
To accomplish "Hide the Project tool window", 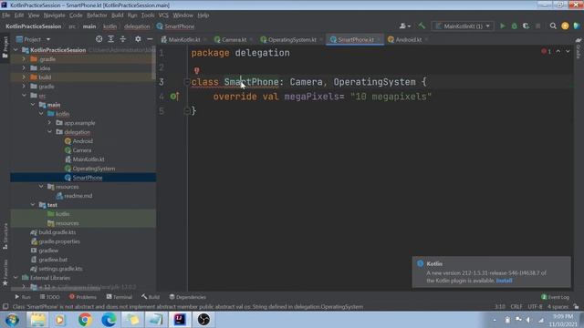I will click(x=150, y=39).
